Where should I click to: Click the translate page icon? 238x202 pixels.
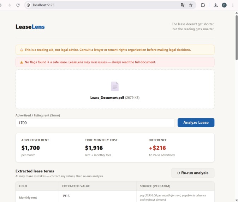pyautogui.click(x=183, y=5)
